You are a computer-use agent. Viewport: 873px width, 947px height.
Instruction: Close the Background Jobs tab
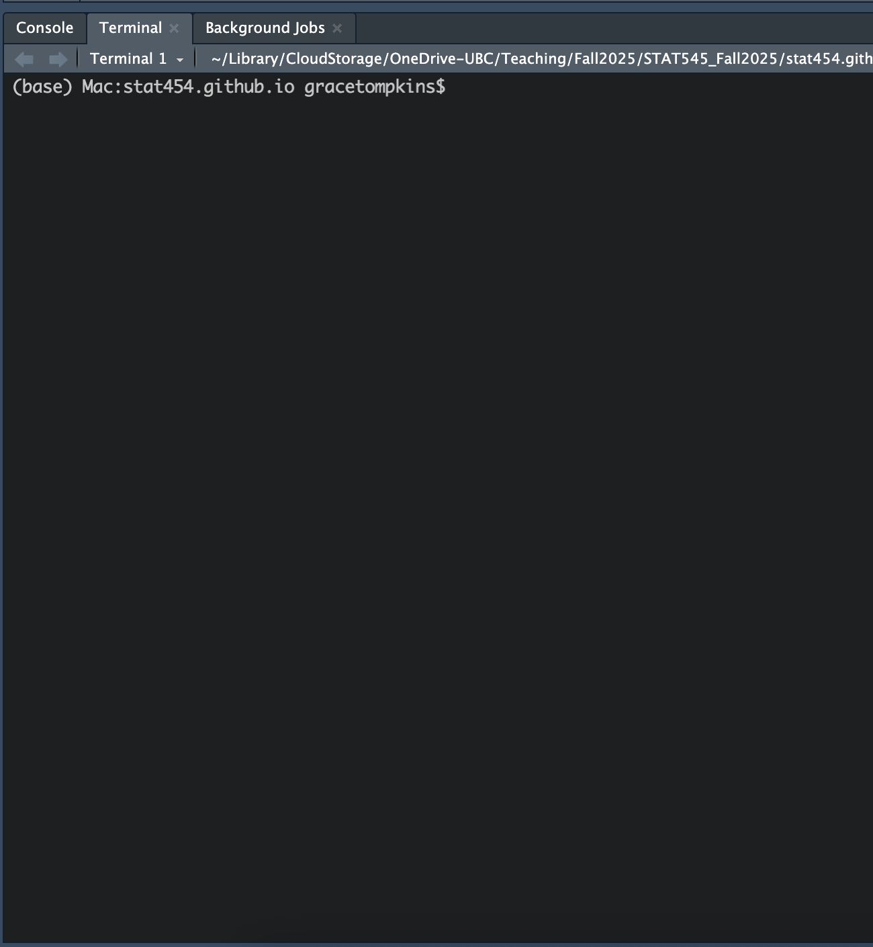337,28
